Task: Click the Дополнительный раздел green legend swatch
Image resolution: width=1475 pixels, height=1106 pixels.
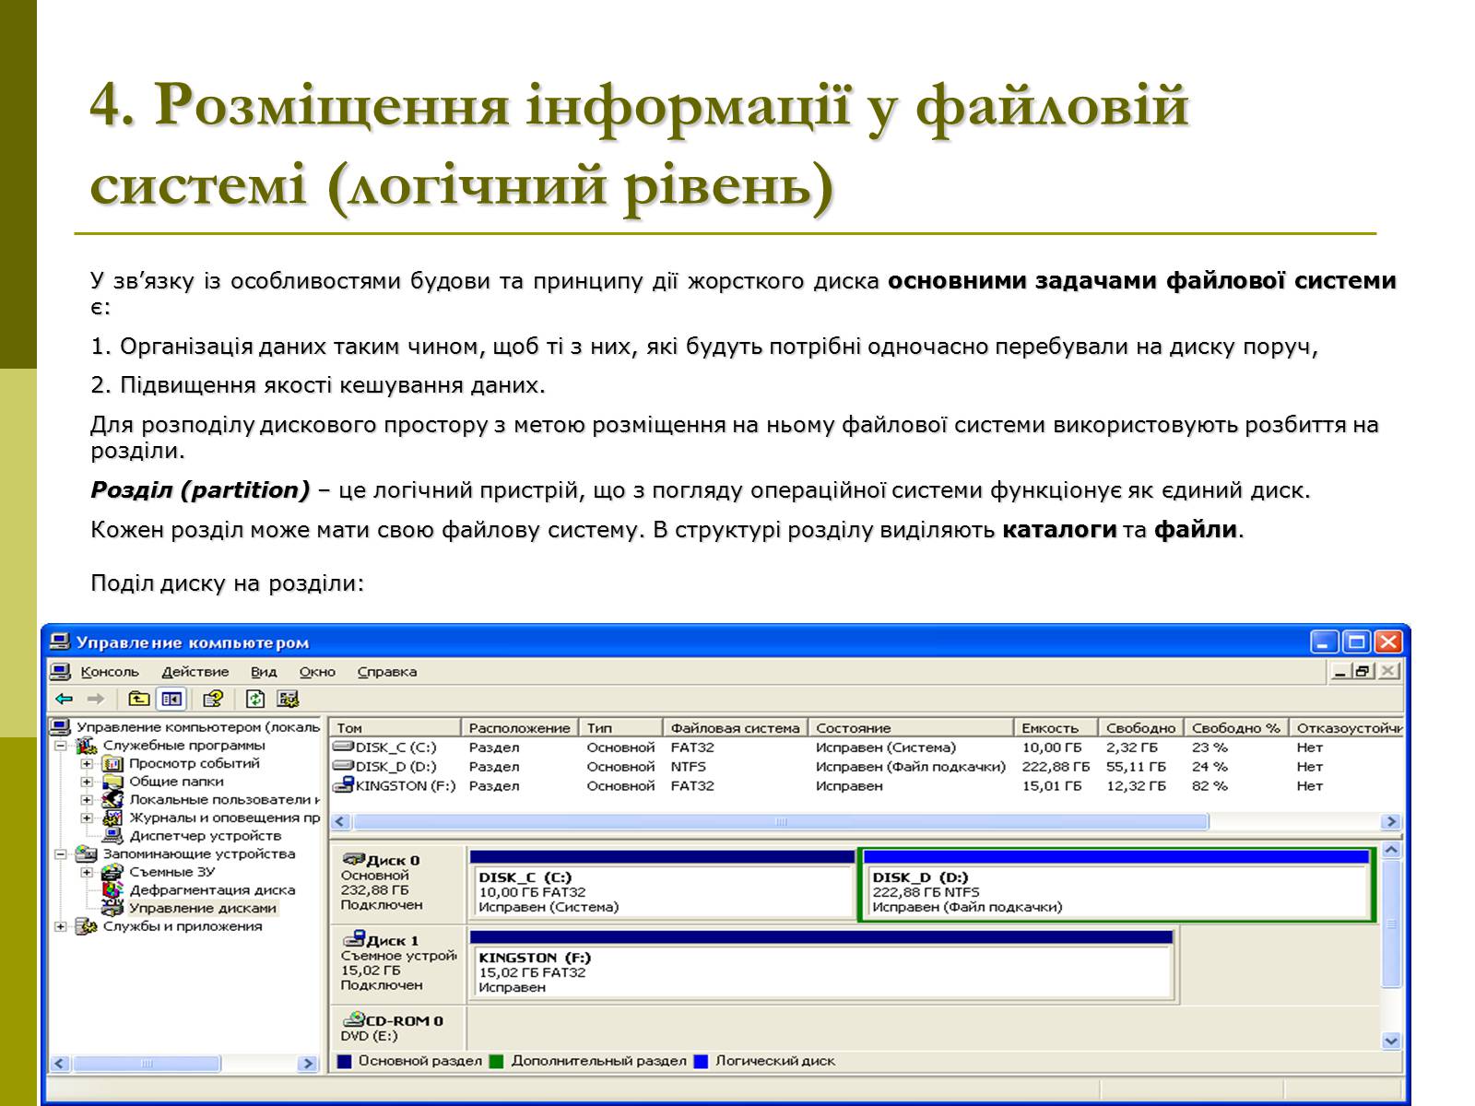Action: coord(497,1061)
